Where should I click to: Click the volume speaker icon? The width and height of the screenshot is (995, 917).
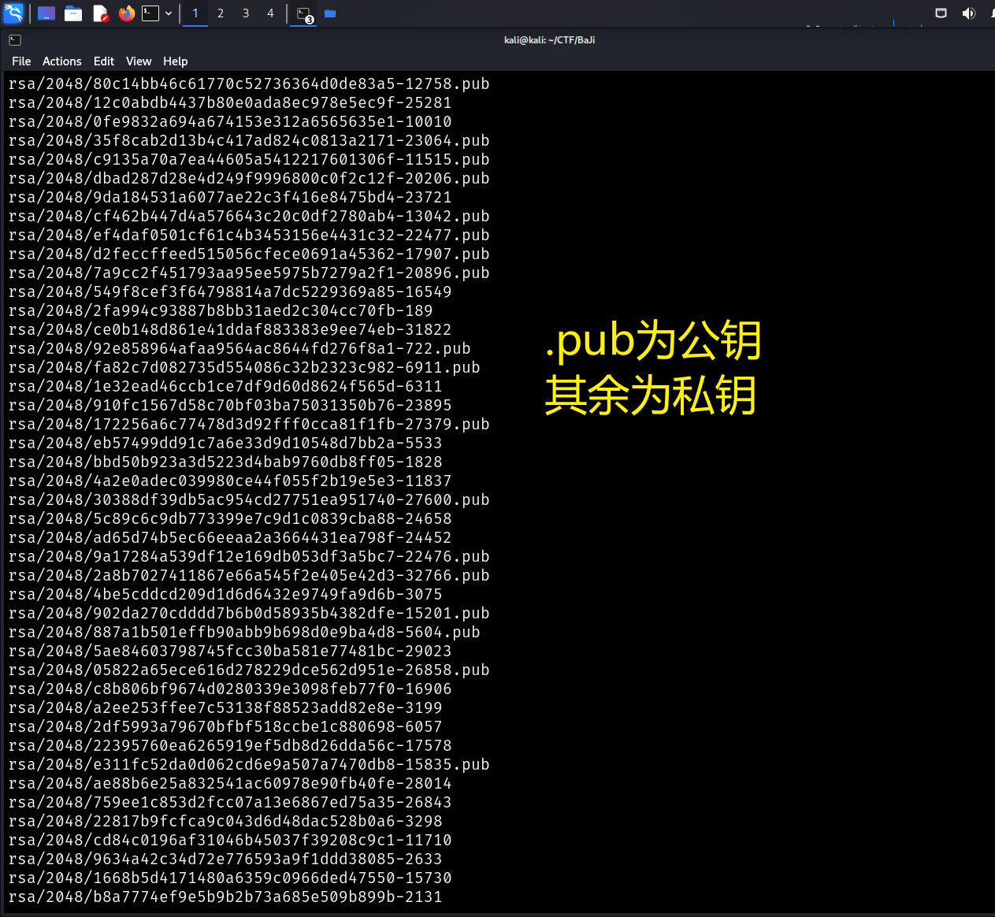click(968, 13)
